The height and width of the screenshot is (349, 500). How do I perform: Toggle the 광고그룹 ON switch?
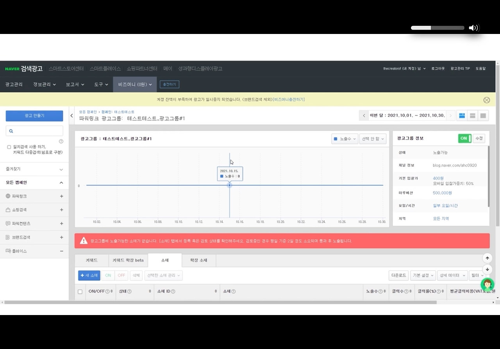[x=464, y=138]
